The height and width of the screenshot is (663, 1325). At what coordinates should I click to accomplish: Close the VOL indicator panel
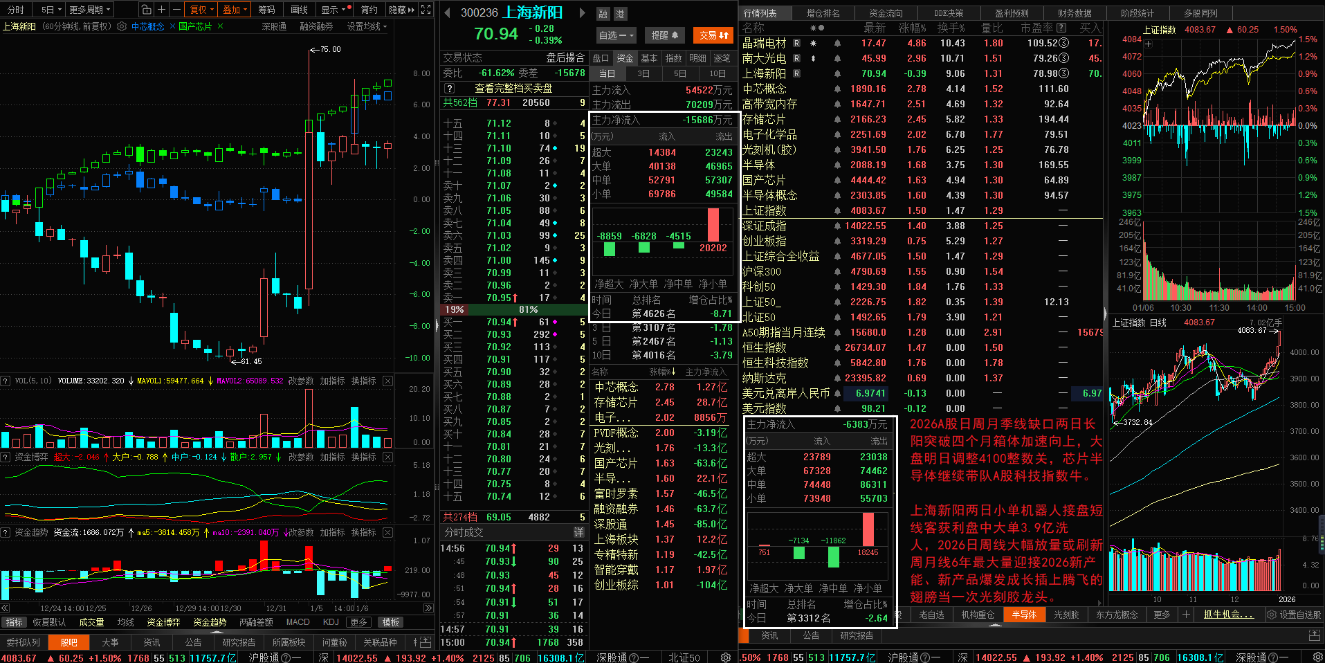click(387, 381)
